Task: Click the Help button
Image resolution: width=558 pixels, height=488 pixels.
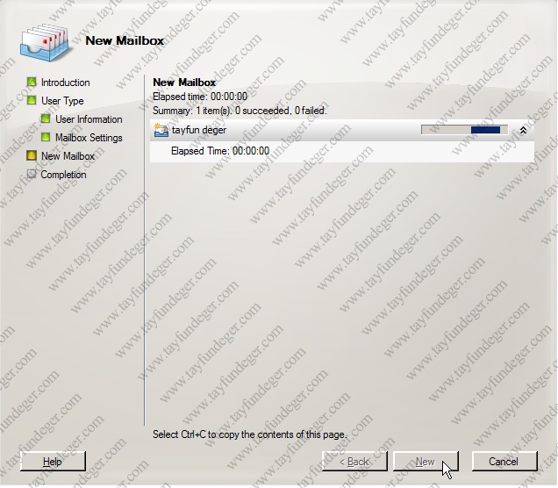Action: pos(53,462)
